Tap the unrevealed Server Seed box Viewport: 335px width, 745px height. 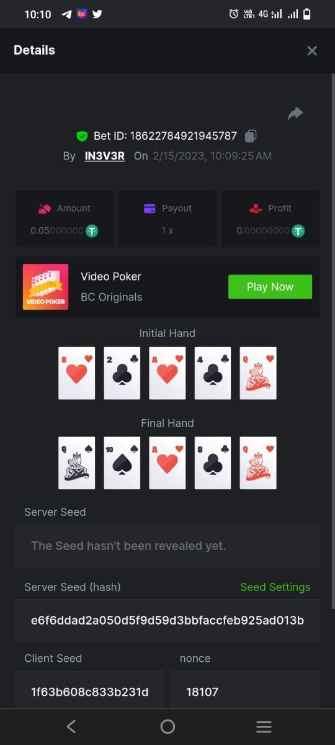[167, 546]
